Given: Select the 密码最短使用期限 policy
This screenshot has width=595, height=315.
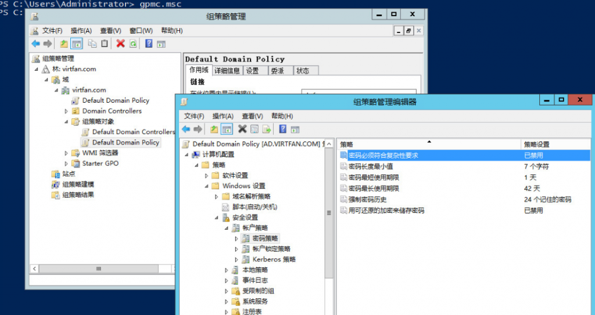Looking at the screenshot, I should coord(374,177).
